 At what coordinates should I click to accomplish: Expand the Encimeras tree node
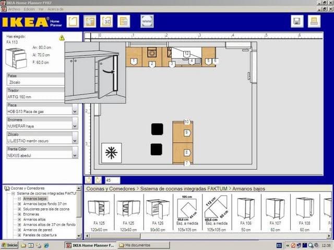(x=19, y=214)
